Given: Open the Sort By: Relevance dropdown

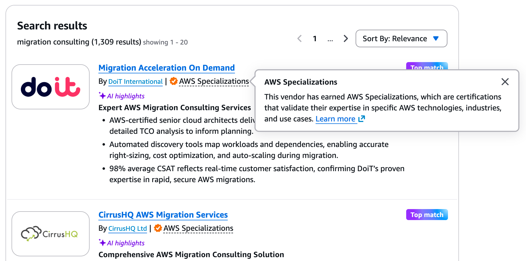Looking at the screenshot, I should point(401,38).
